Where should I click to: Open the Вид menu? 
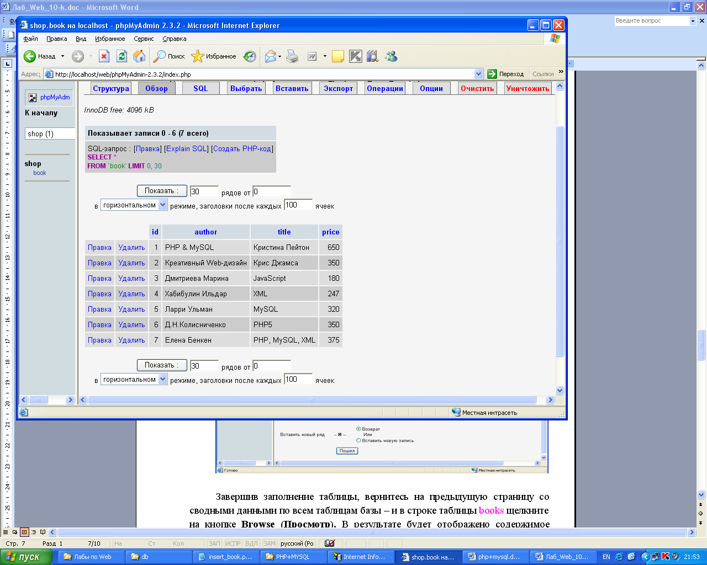point(81,39)
